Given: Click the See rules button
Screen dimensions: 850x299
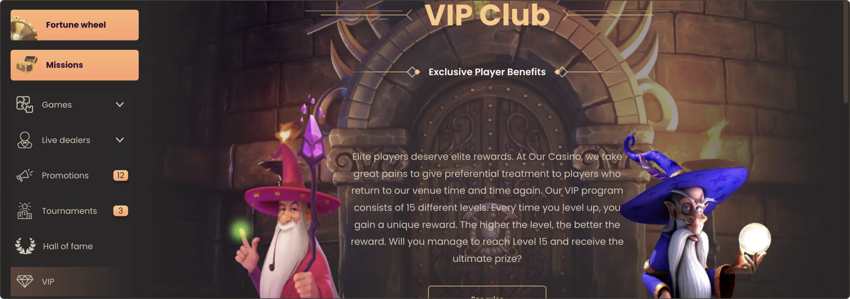Looking at the screenshot, I should [487, 293].
